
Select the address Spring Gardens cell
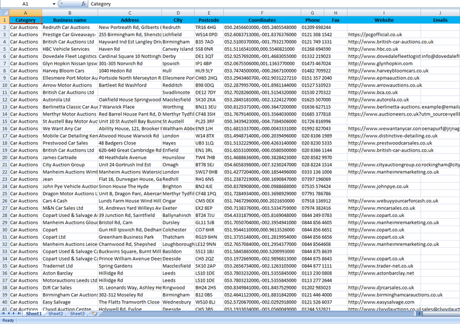pyautogui.click(x=130, y=266)
